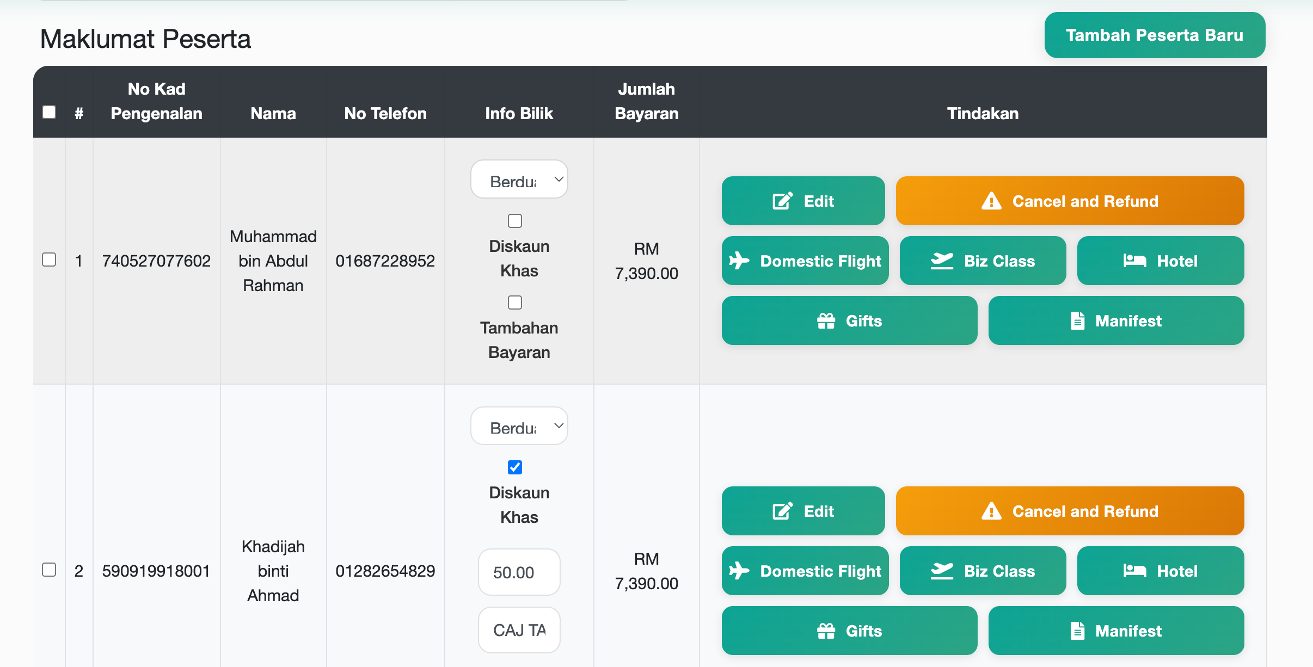Expand Berdua dropdown in Khadijah's row
Image resolution: width=1313 pixels, height=667 pixels.
click(519, 426)
